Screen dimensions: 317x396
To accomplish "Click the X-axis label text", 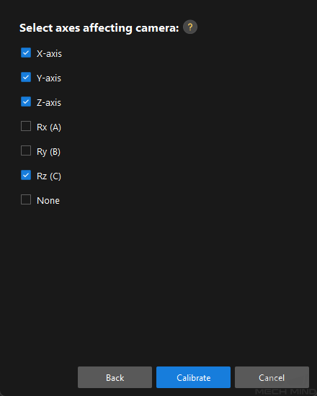I will 49,53.
